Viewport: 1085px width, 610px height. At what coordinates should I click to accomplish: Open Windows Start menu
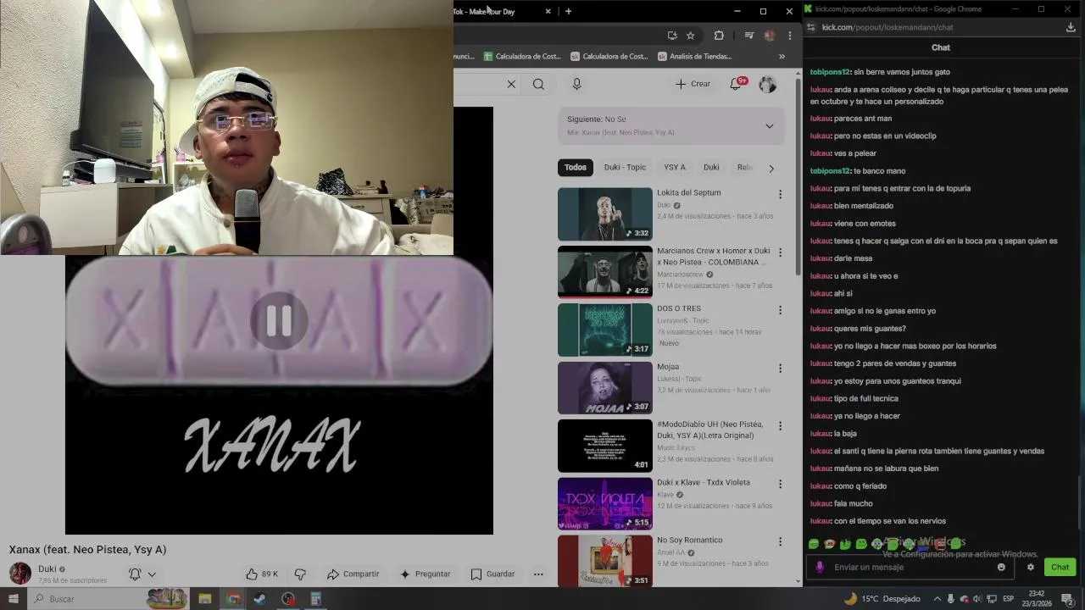click(13, 599)
